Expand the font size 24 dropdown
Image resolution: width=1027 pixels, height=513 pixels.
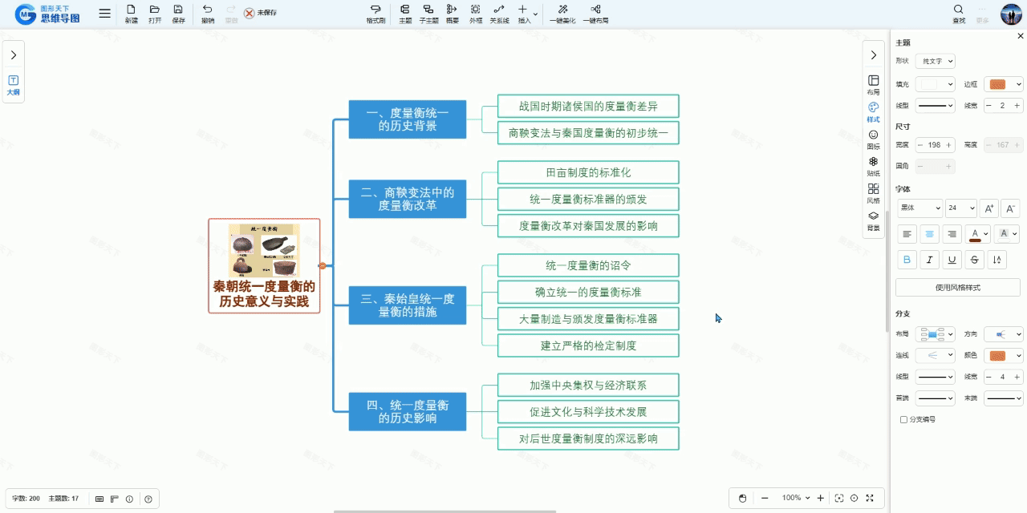(960, 208)
